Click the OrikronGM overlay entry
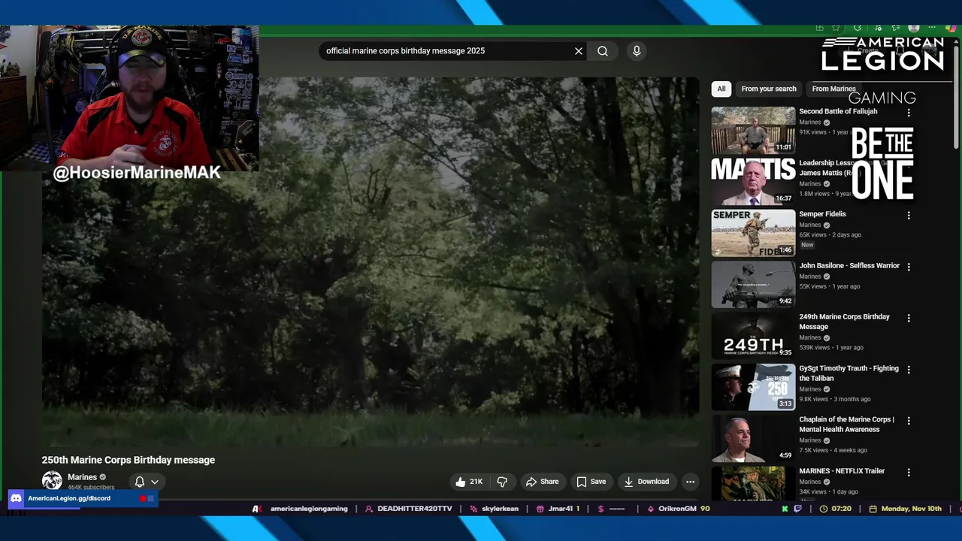962x541 pixels. pyautogui.click(x=678, y=509)
